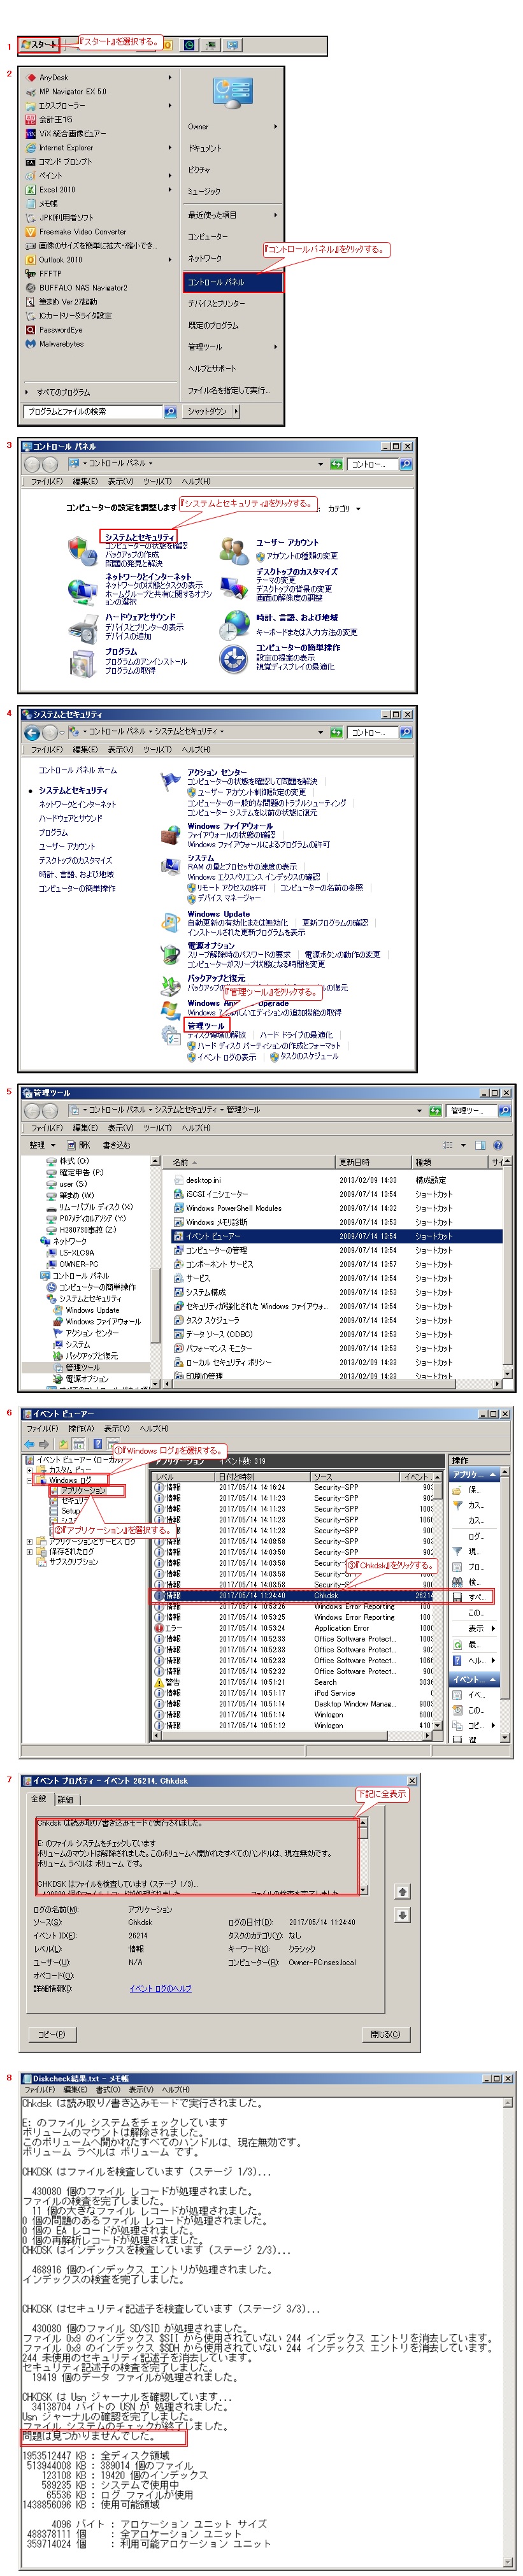
Task: Click the シャットダウン button
Action: (206, 411)
